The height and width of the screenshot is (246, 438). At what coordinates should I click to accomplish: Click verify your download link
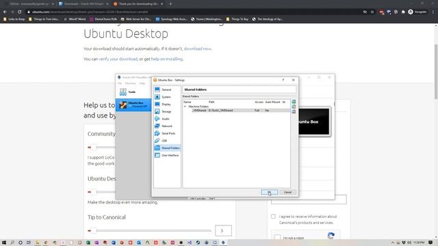tap(118, 59)
